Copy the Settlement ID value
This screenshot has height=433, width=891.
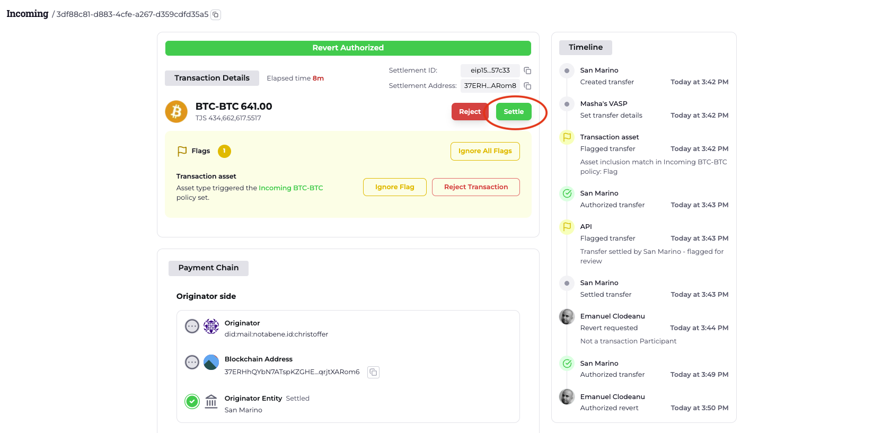pyautogui.click(x=527, y=70)
